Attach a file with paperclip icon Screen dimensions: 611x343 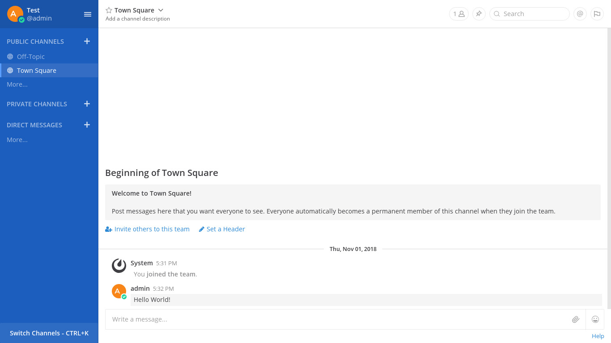pyautogui.click(x=576, y=319)
